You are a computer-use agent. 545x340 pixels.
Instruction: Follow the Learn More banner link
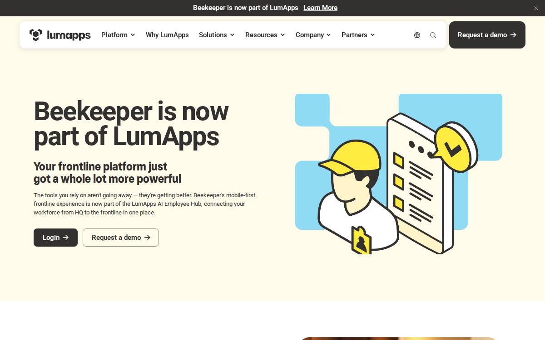coord(320,8)
